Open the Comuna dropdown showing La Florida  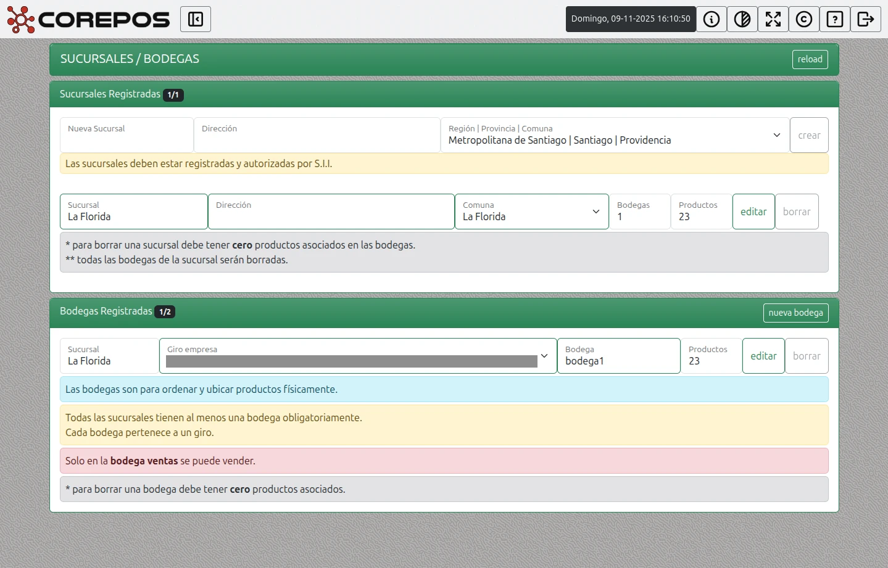point(532,212)
